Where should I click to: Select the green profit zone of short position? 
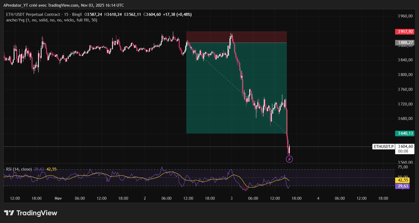[236, 88]
